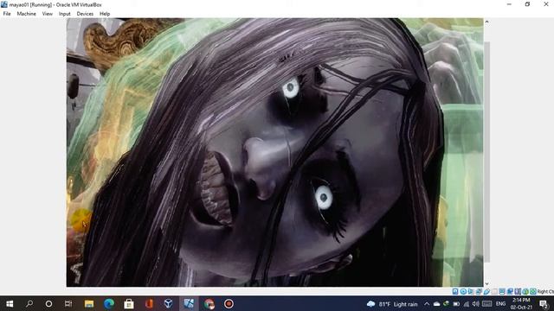Click the optical disk indicator in VM status bar
This screenshot has height=311, width=554.
[463, 291]
